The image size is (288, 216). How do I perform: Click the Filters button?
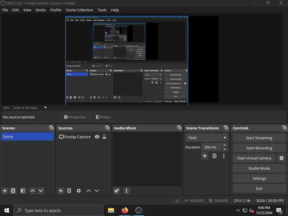point(103,117)
